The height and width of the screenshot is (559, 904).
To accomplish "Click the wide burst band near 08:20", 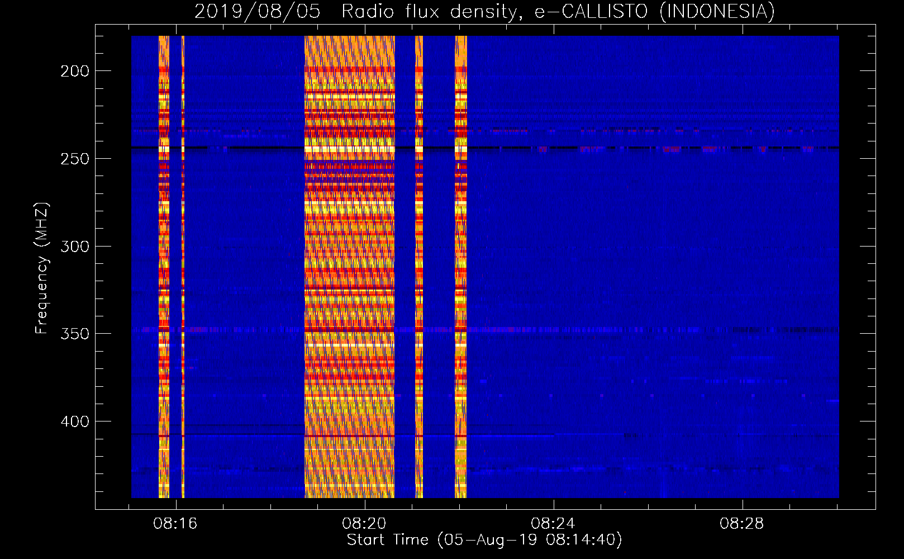I will [x=350, y=267].
